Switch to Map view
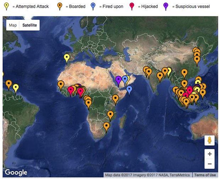Image resolution: width=220 pixels, height=179 pixels. click(13, 25)
